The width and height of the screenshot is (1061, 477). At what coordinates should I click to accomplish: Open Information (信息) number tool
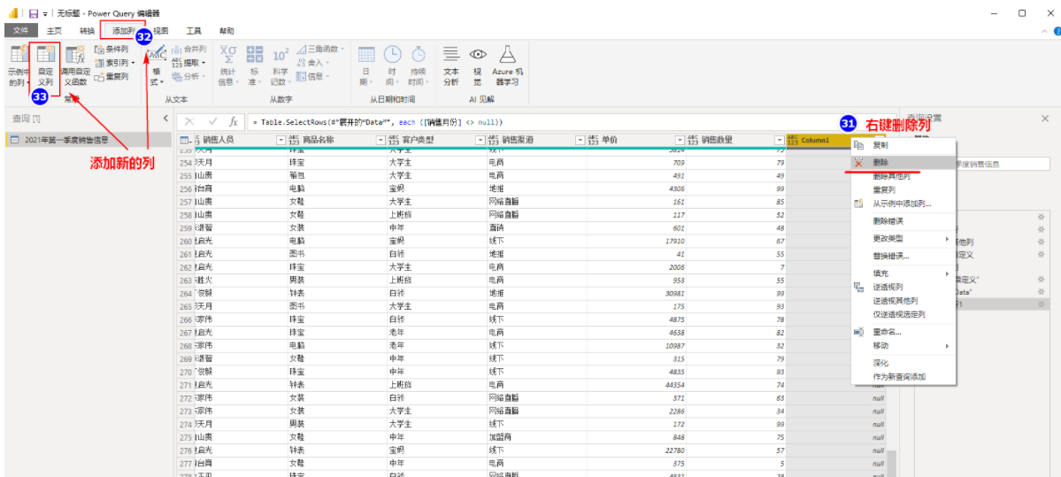pyautogui.click(x=315, y=76)
